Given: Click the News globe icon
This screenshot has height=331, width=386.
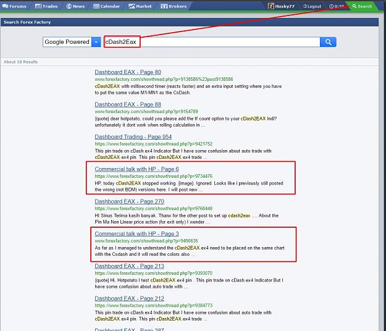Looking at the screenshot, I should point(69,6).
